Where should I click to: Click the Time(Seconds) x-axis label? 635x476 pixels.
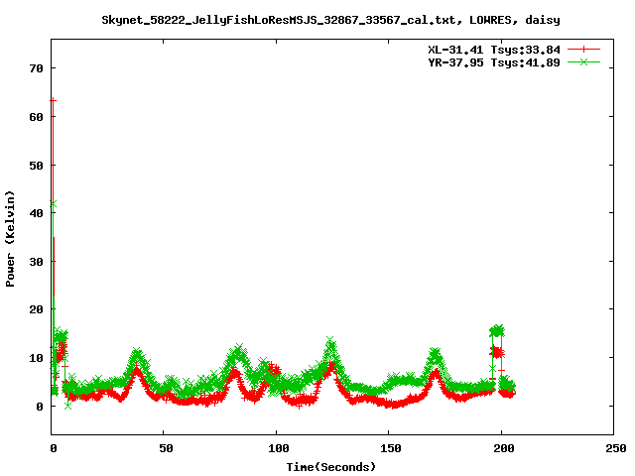pyautogui.click(x=330, y=467)
